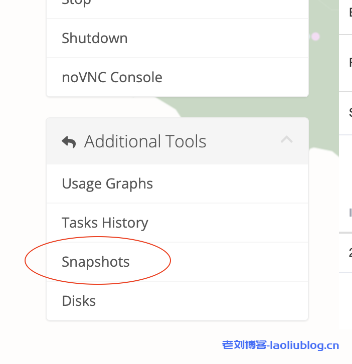Screen dimensions: 352x364
Task: Click the pink dot marker on map
Action: [315, 36]
